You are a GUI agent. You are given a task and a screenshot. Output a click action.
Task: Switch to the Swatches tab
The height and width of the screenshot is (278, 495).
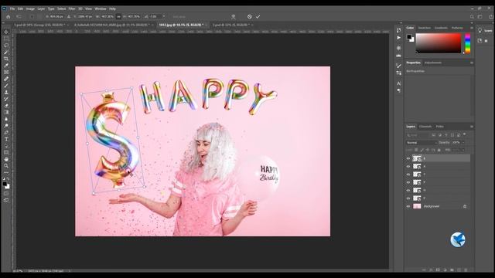[x=425, y=28]
